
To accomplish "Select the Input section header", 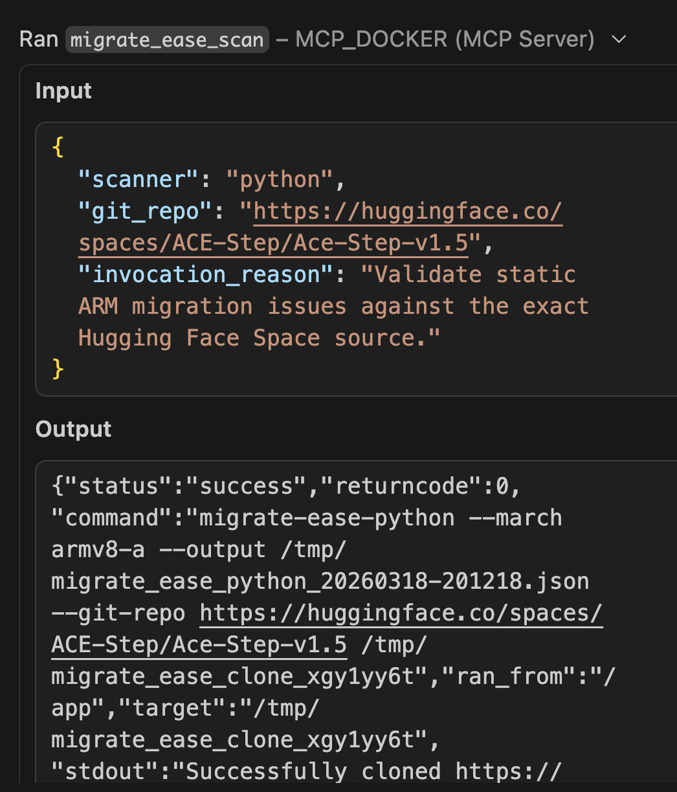I will point(63,91).
